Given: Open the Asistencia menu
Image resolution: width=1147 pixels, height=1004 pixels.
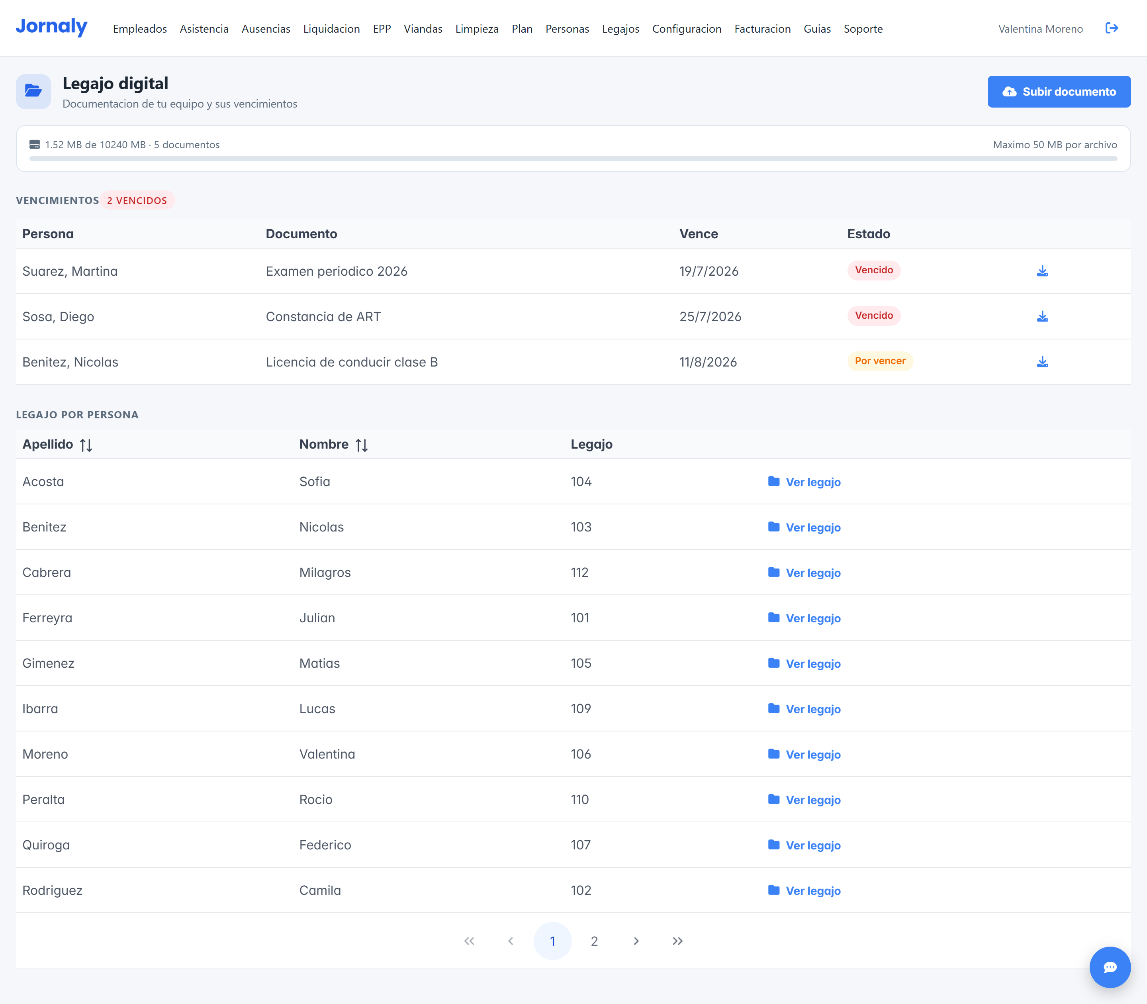Looking at the screenshot, I should 204,29.
